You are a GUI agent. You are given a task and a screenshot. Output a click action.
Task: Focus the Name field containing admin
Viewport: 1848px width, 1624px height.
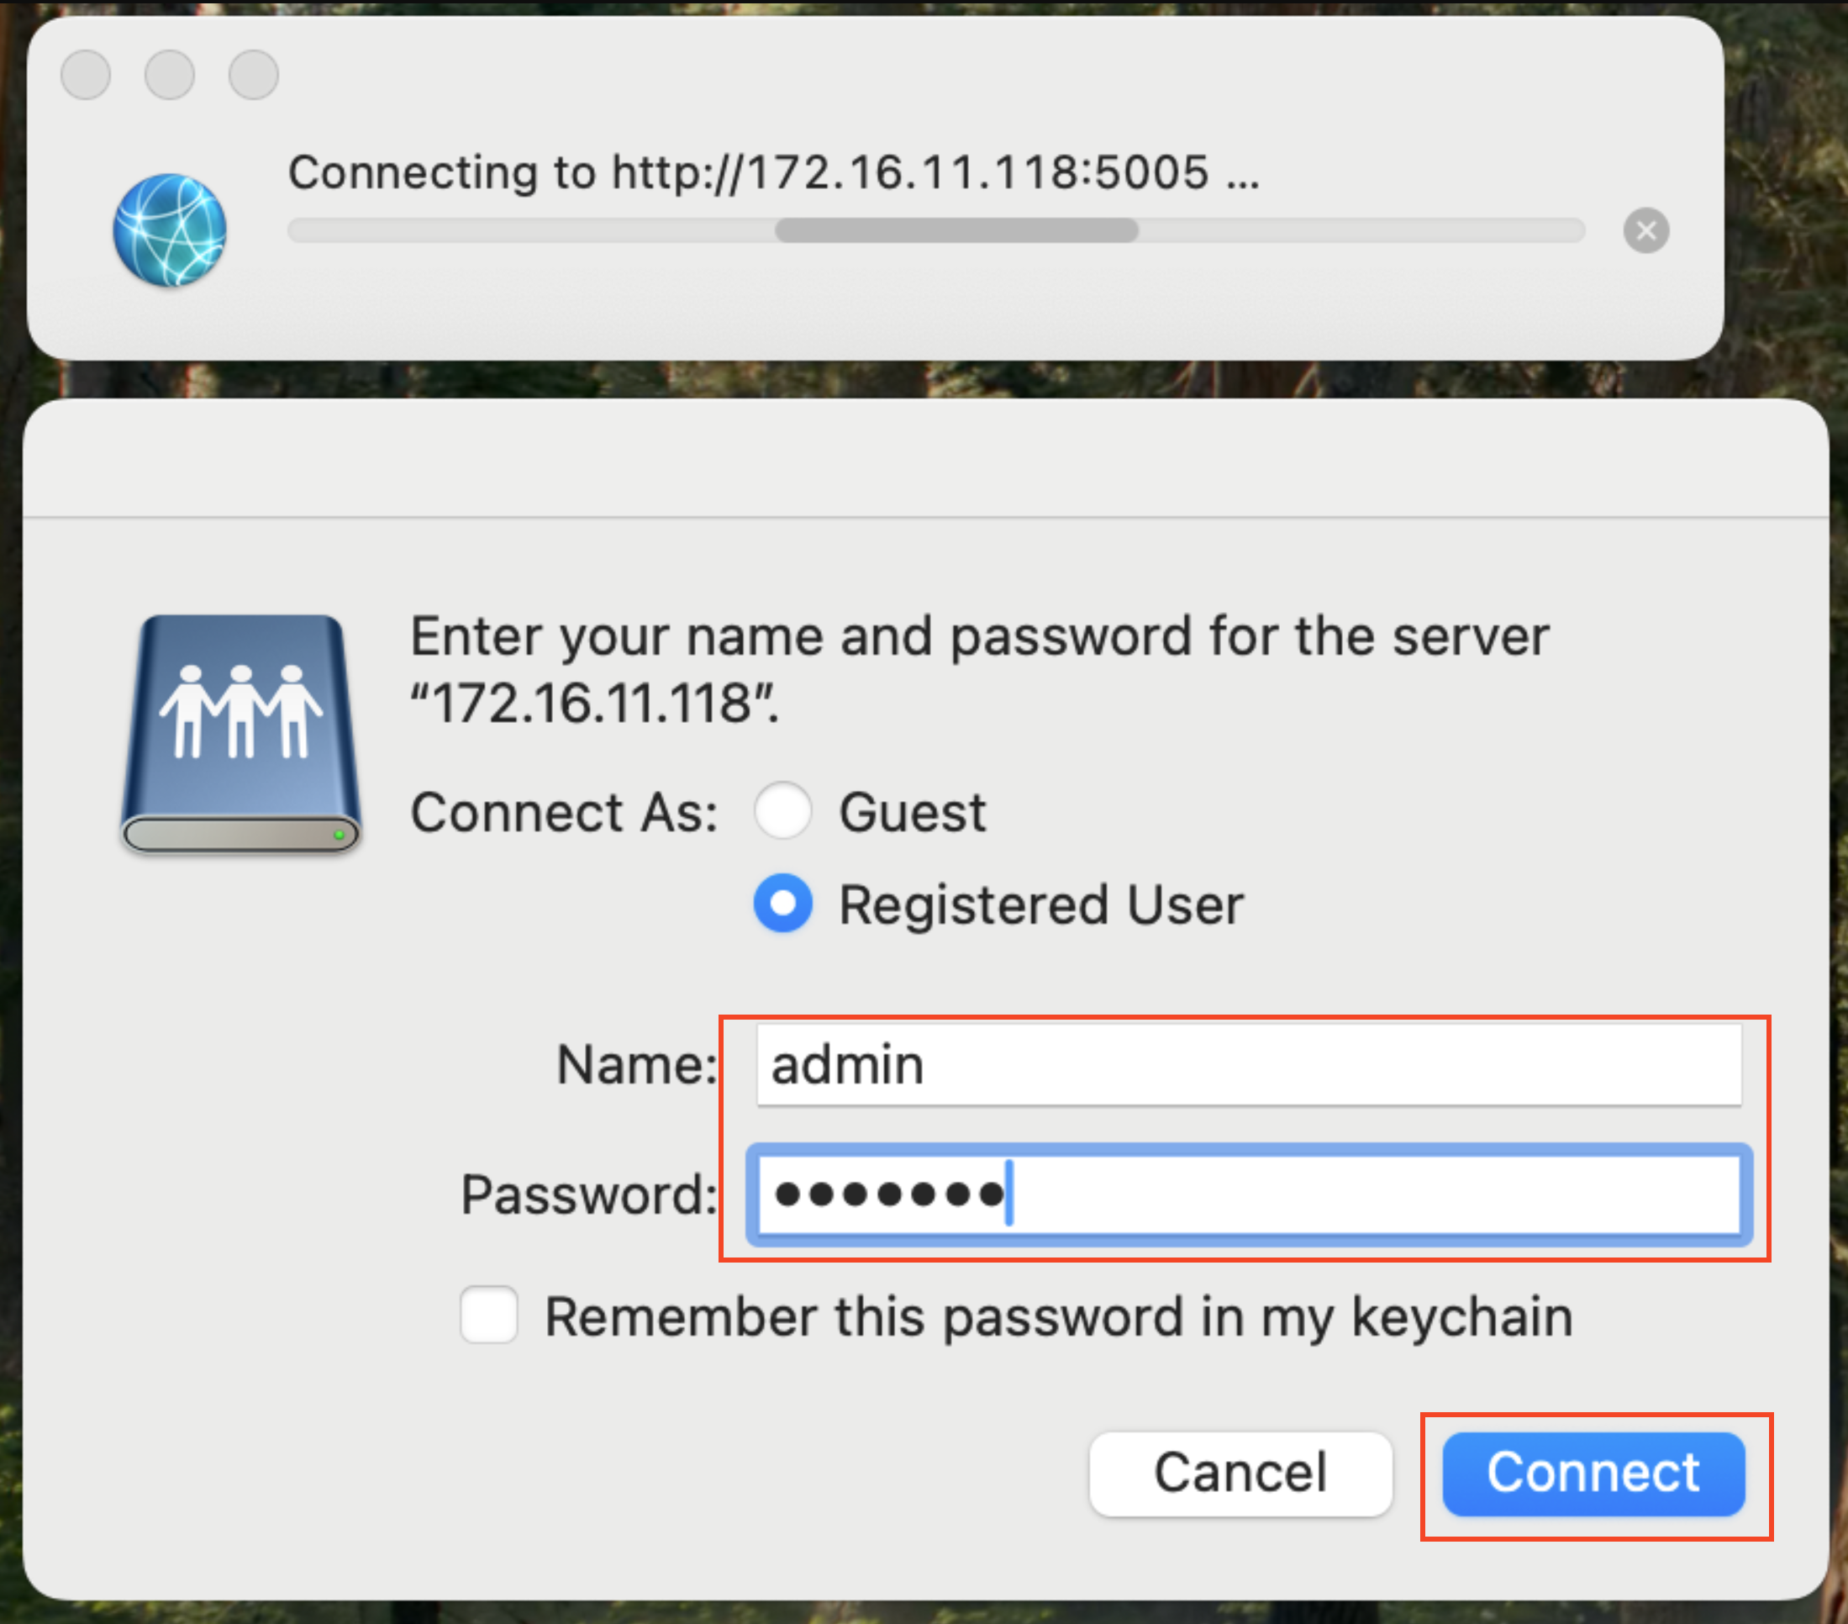1248,1064
